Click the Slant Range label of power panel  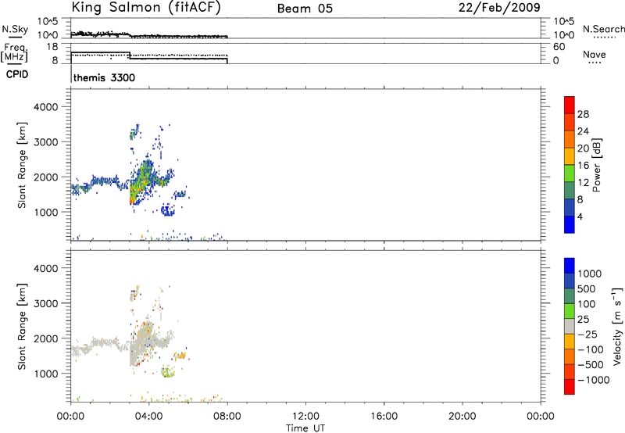tap(22, 165)
